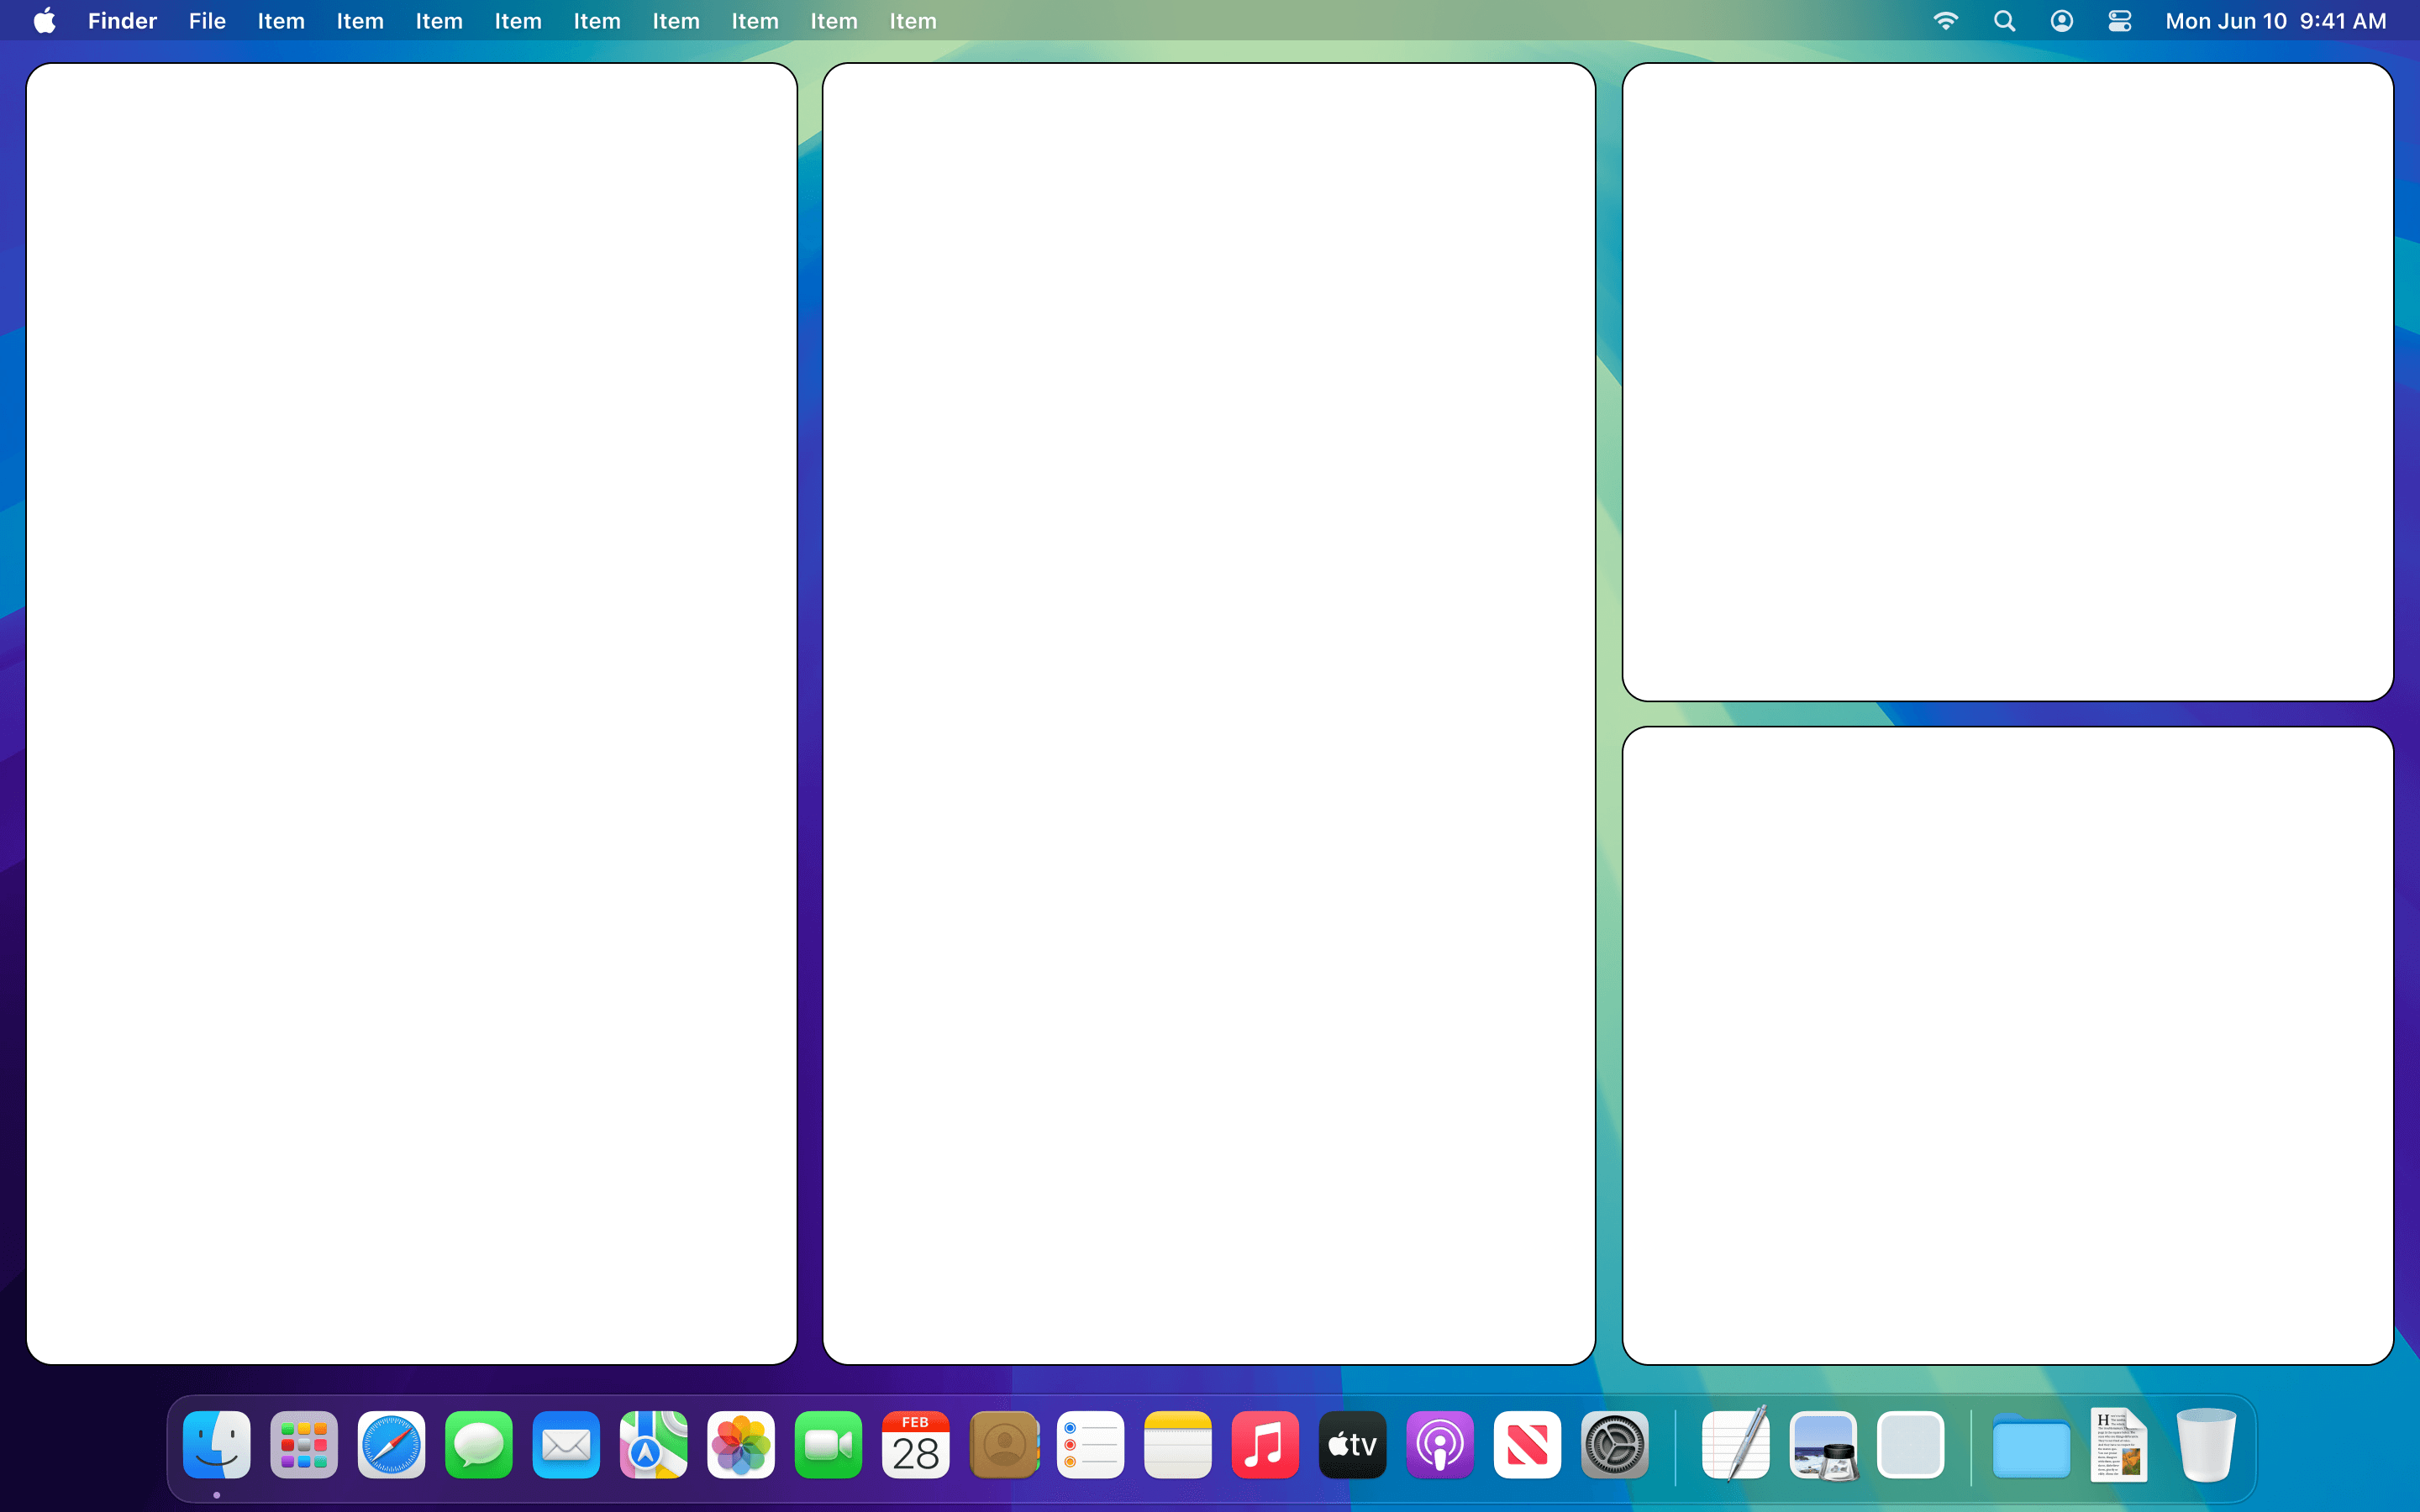The width and height of the screenshot is (2420, 1512).
Task: Open the File menu
Action: pos(207,21)
